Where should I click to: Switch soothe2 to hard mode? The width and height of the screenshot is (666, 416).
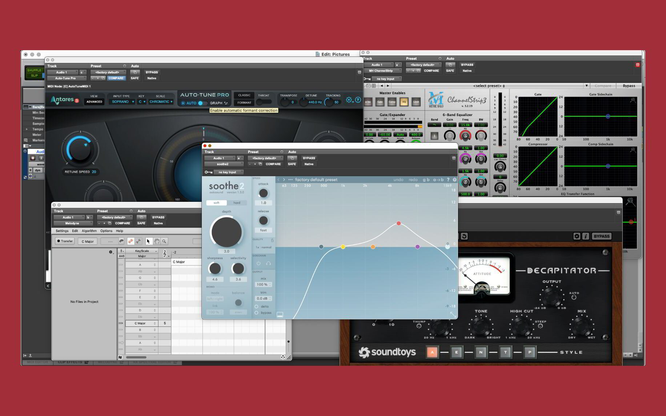(x=238, y=203)
